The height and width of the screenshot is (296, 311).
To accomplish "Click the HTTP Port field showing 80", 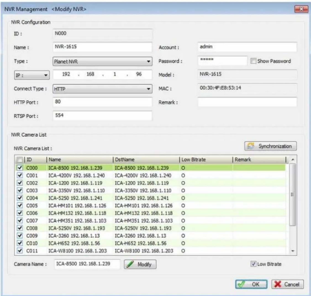I will click(x=102, y=102).
